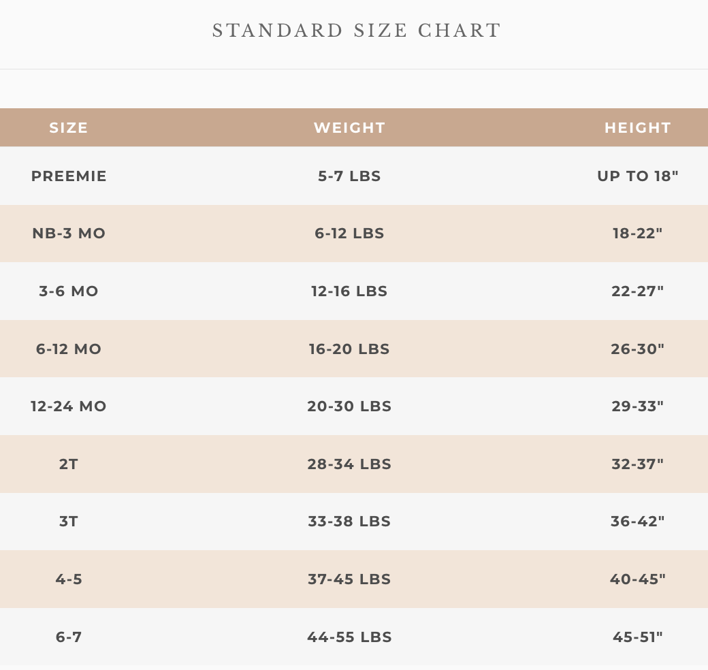This screenshot has height=670, width=708.
Task: Click the 6-12 MO size cell
Action: pos(69,349)
